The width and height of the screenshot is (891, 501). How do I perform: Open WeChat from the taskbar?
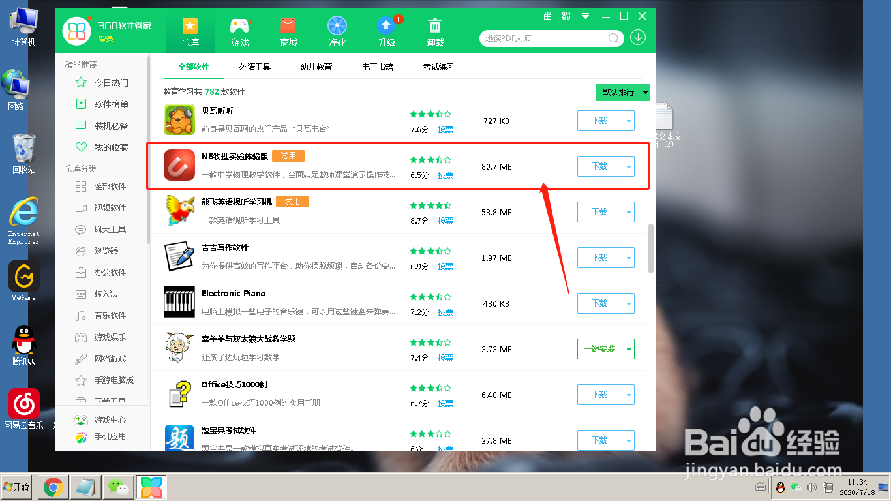(118, 487)
